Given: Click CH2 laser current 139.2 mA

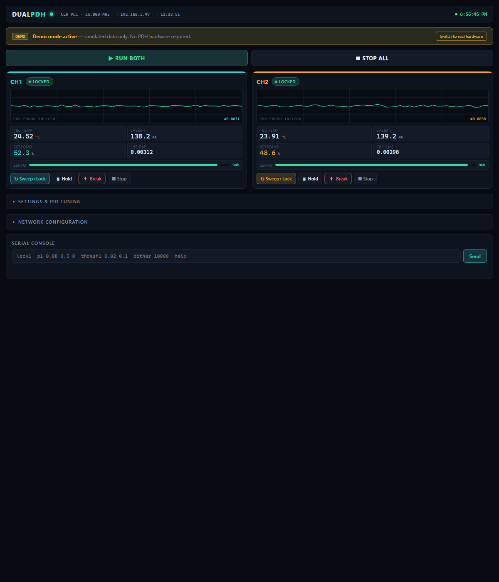Looking at the screenshot, I should pyautogui.click(x=390, y=136).
